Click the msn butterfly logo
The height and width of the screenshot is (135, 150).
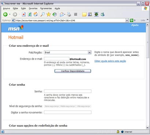(x=16, y=28)
